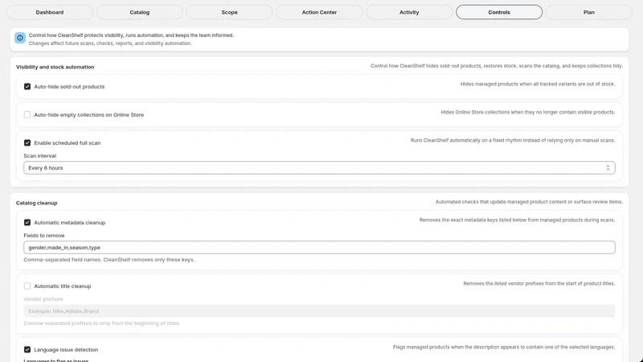Enable Auto-hide empty collections on Online Store
Image resolution: width=643 pixels, height=362 pixels.
[27, 114]
